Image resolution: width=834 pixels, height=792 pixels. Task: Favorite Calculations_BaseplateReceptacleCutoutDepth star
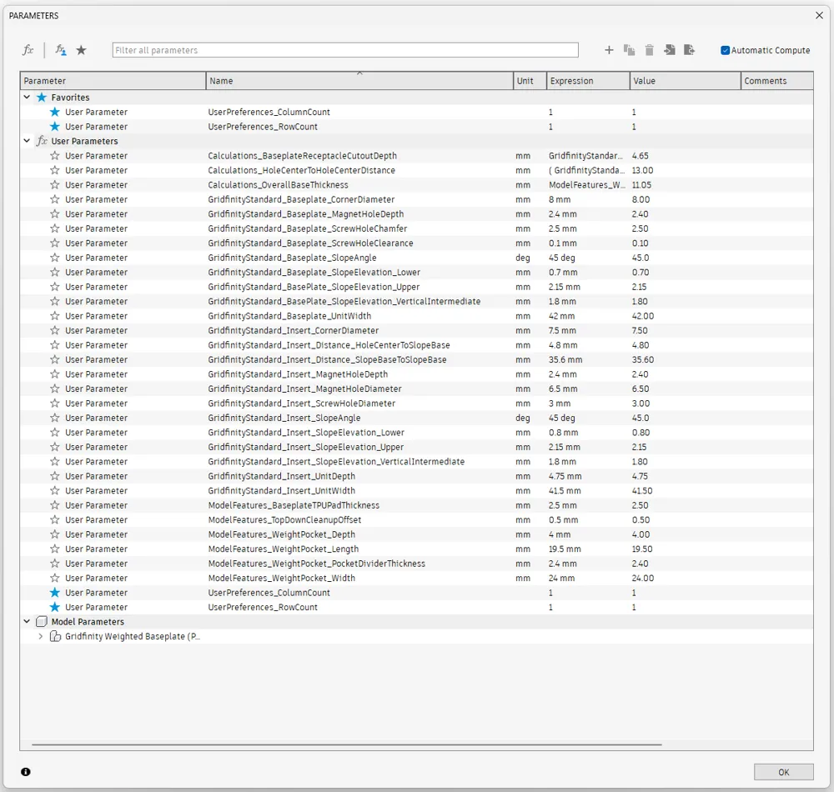tap(54, 156)
